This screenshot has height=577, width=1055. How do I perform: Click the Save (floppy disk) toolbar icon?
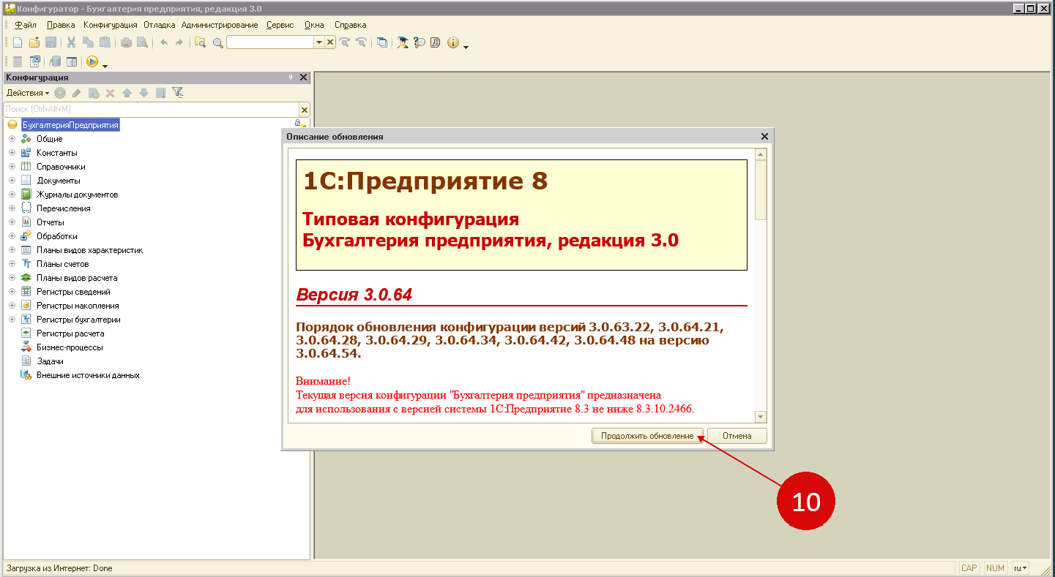(x=51, y=42)
